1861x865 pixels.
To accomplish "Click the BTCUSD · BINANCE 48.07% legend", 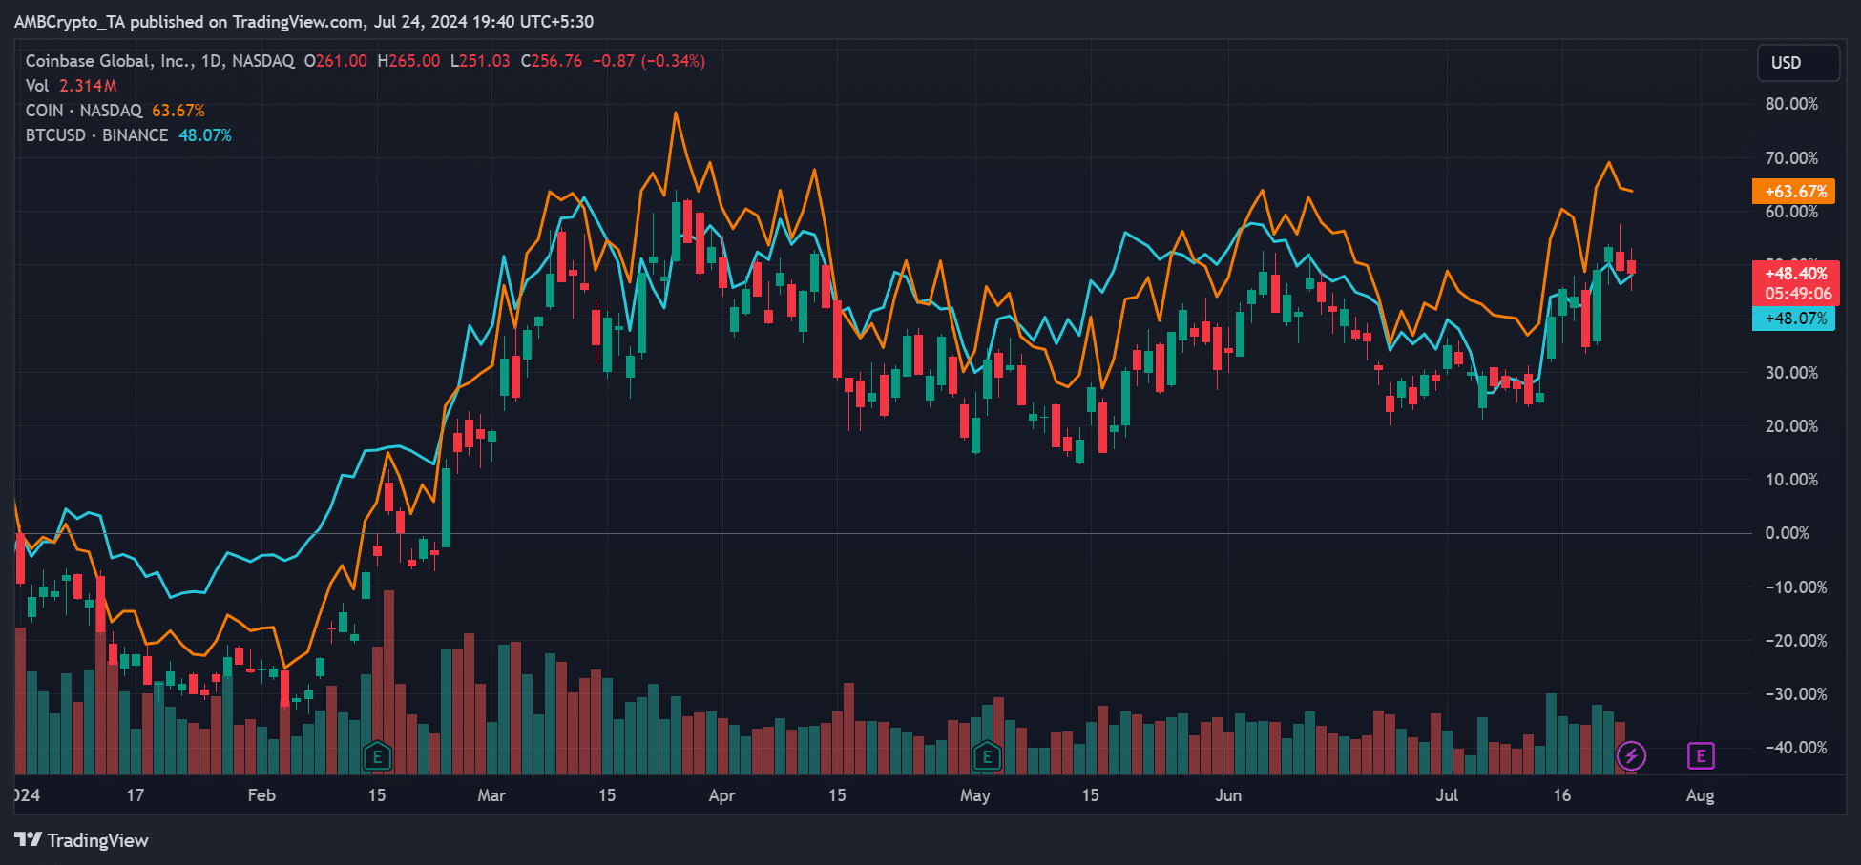I will [x=129, y=135].
